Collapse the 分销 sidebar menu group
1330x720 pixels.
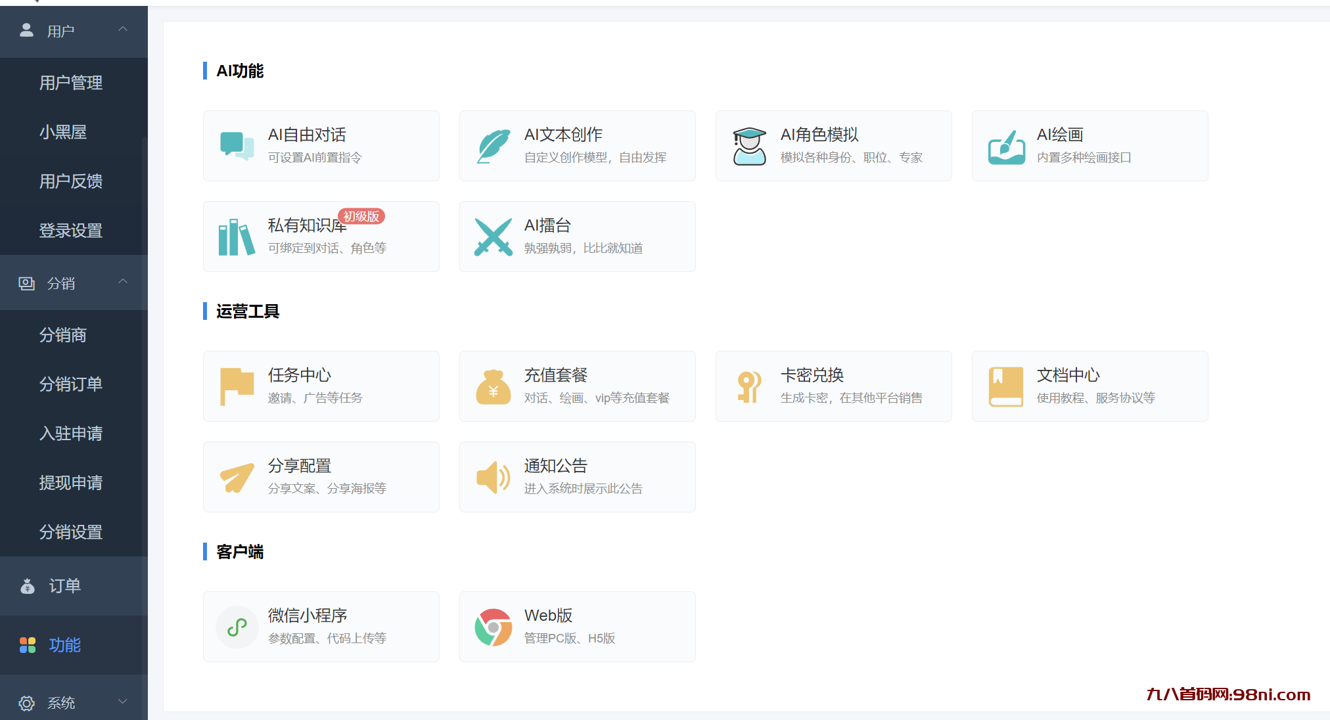pyautogui.click(x=123, y=282)
